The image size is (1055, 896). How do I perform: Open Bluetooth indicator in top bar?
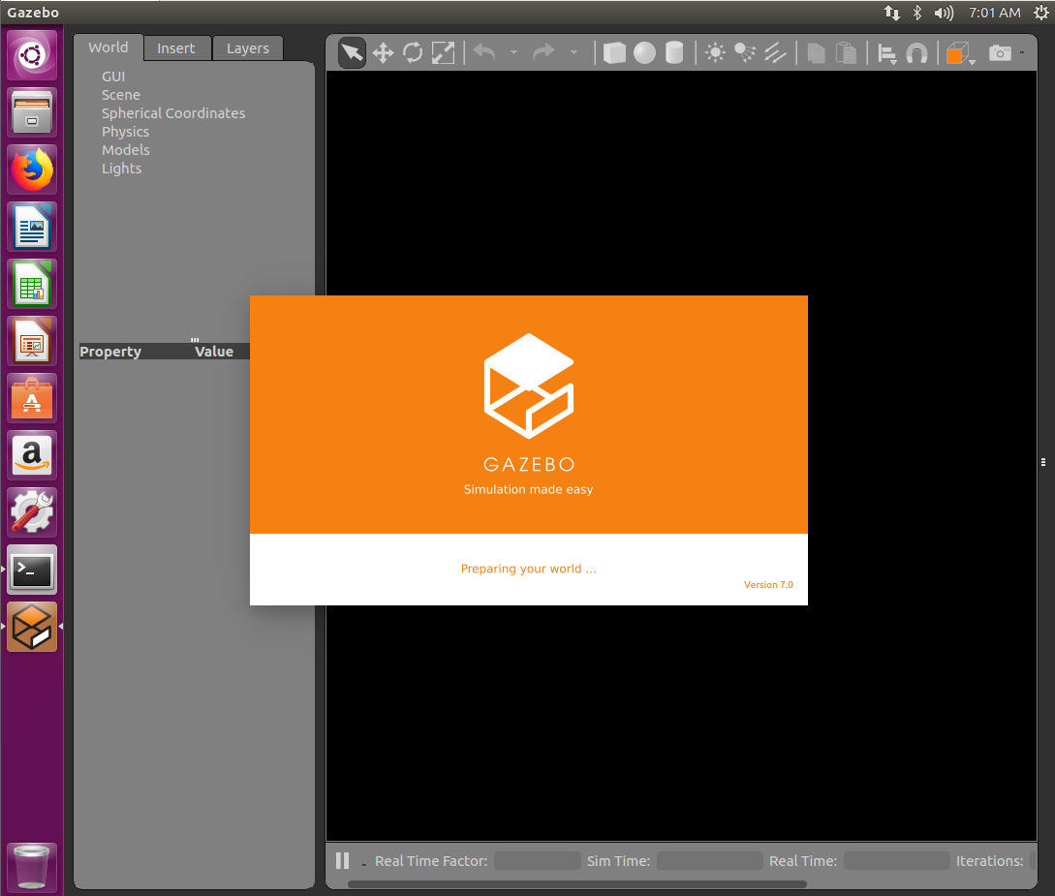917,13
